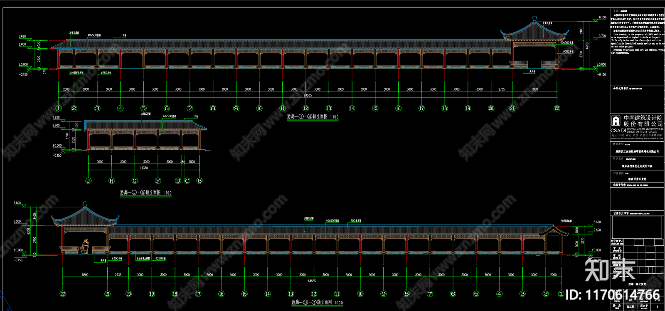This screenshot has width=665, height=311.
Task: Select the 2000 dimension in bottom elevation
Action: [554, 274]
